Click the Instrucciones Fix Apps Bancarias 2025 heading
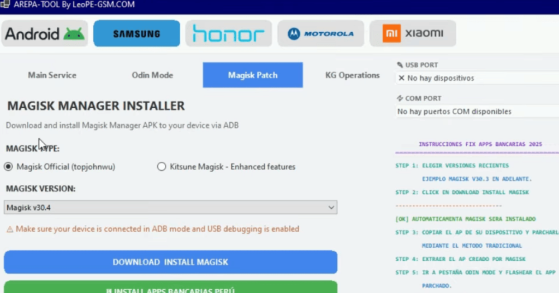The width and height of the screenshot is (559, 293). [480, 144]
